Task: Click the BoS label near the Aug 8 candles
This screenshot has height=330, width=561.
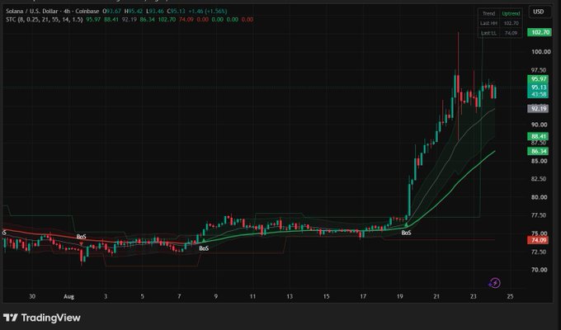Action: 204,248
